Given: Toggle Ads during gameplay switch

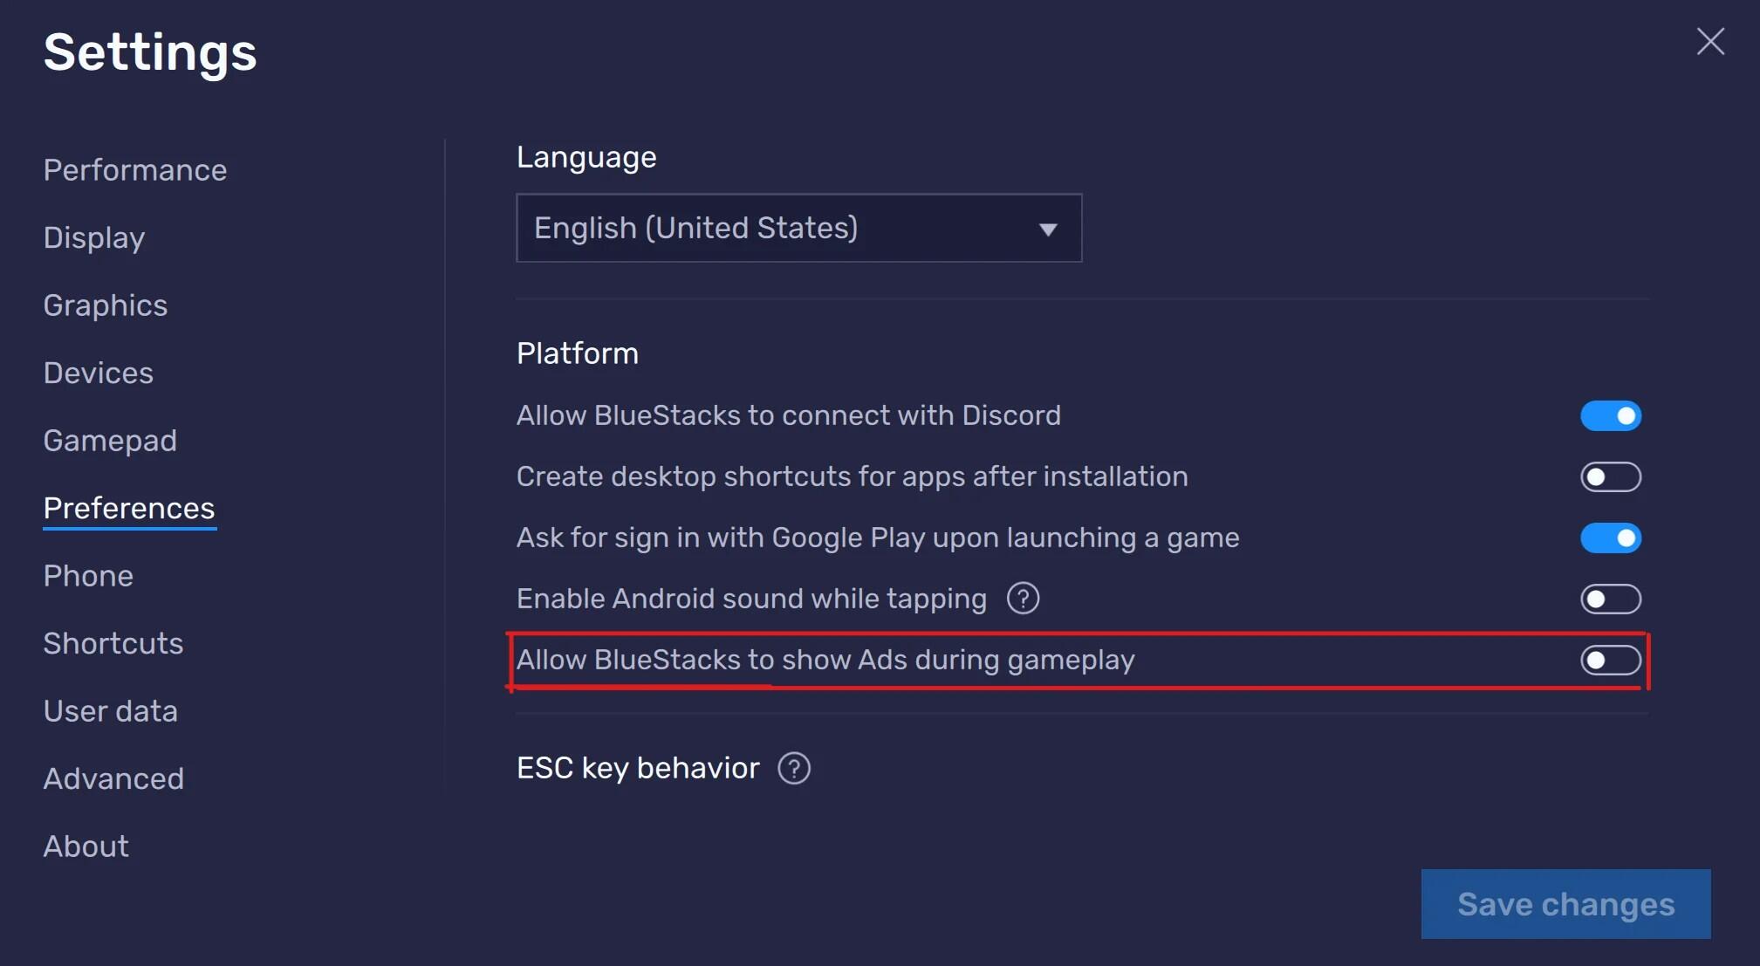Looking at the screenshot, I should coord(1610,661).
